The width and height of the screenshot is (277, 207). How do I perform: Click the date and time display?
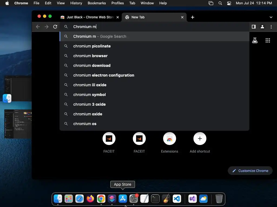[x=254, y=3]
